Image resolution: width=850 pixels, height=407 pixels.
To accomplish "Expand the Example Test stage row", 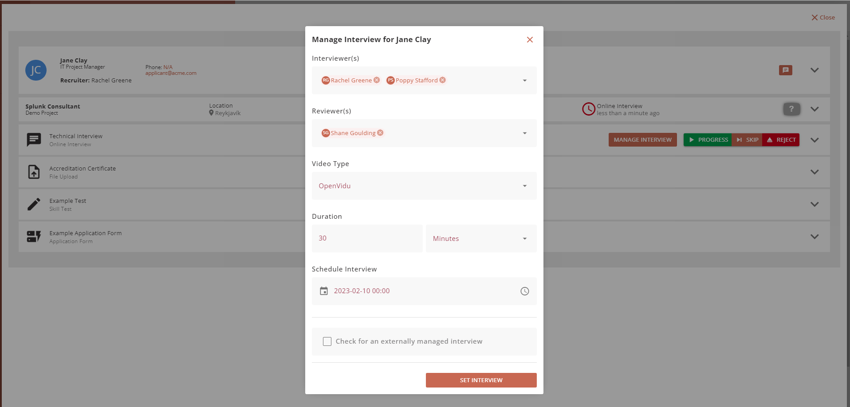I will coord(814,204).
